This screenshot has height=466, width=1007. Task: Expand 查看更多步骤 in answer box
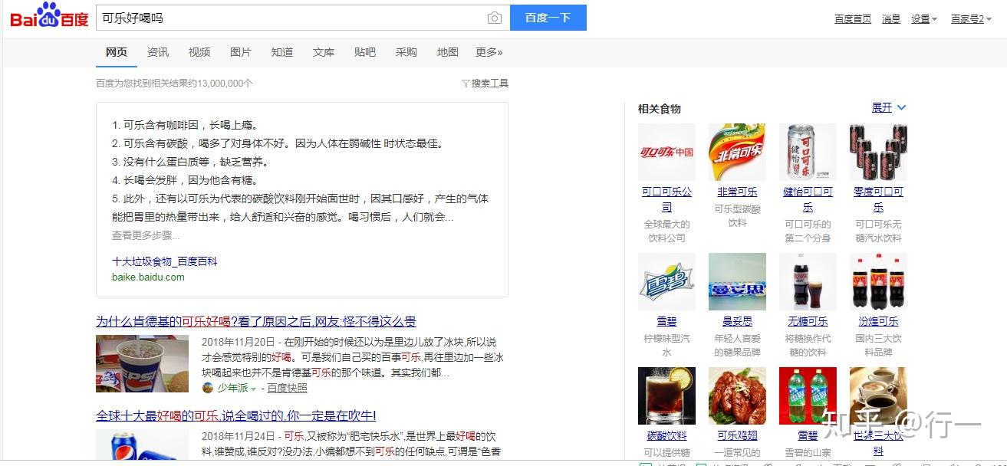pos(146,235)
